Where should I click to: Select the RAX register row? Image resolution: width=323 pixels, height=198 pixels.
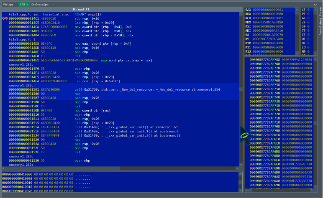tap(270, 10)
